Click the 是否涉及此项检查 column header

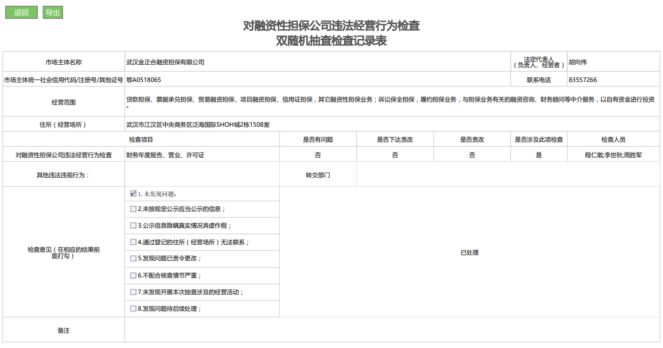539,139
